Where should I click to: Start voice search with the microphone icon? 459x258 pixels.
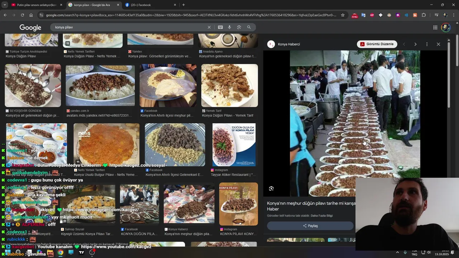[x=229, y=27]
